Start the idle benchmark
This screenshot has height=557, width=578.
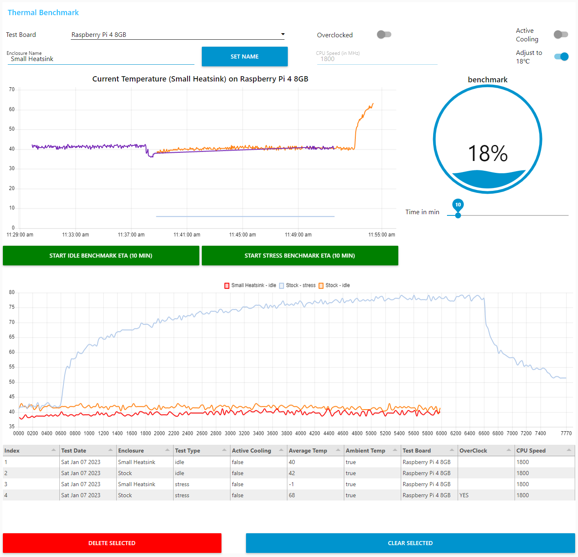tap(101, 256)
